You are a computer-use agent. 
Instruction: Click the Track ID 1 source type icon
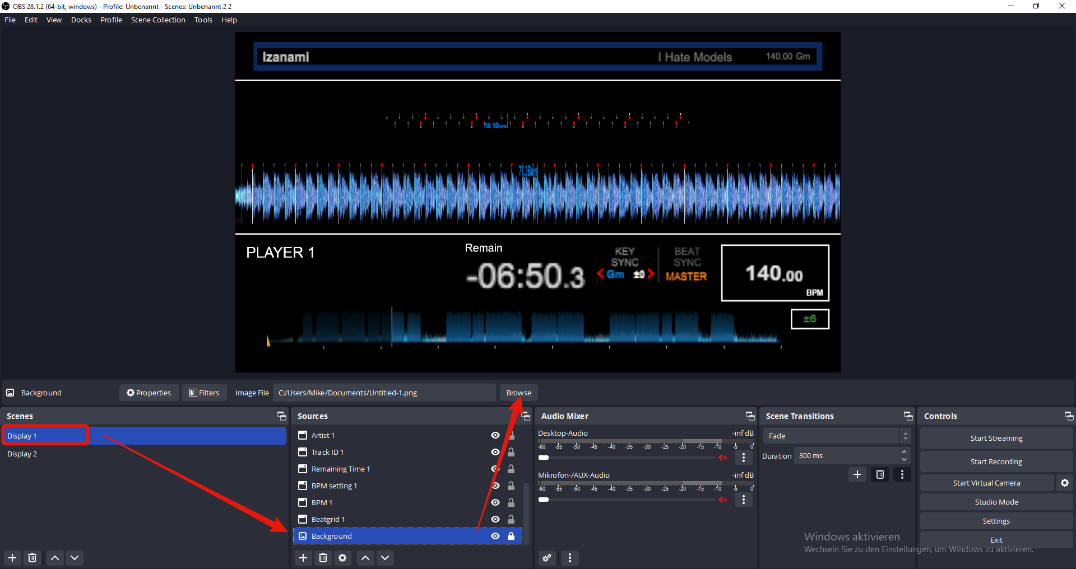(303, 452)
